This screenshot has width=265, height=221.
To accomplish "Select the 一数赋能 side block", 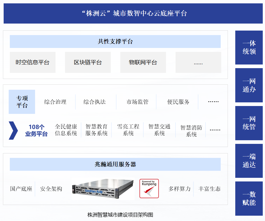I will tap(249, 199).
